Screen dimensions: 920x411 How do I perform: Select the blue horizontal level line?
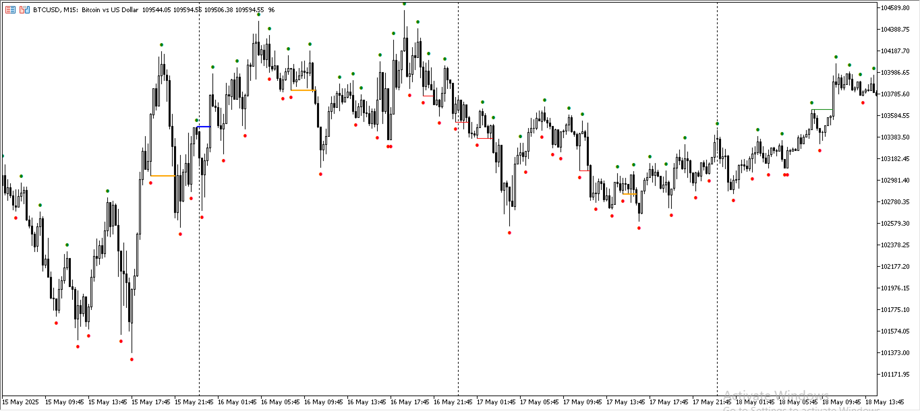pyautogui.click(x=204, y=127)
